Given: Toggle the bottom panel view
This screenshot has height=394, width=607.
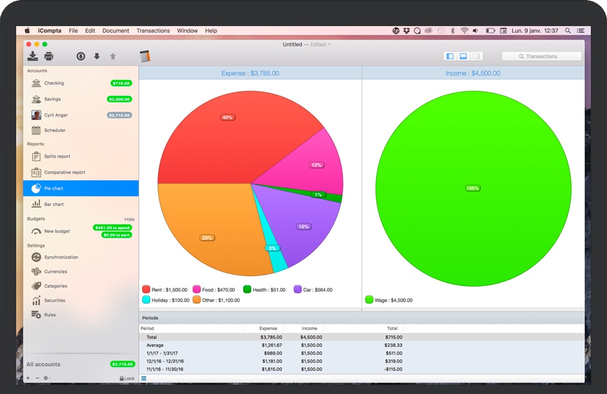Looking at the screenshot, I should pyautogui.click(x=463, y=57).
